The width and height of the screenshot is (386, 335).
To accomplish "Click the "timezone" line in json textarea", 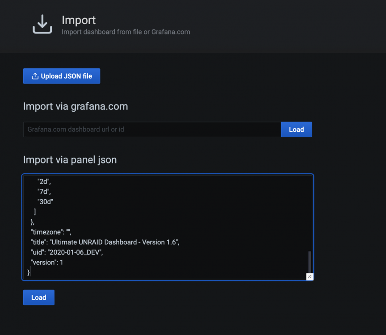I will [x=51, y=232].
